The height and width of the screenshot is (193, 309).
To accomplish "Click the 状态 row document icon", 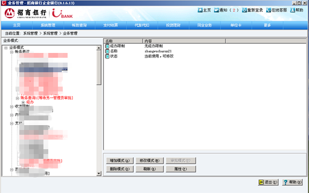I will [107, 56].
